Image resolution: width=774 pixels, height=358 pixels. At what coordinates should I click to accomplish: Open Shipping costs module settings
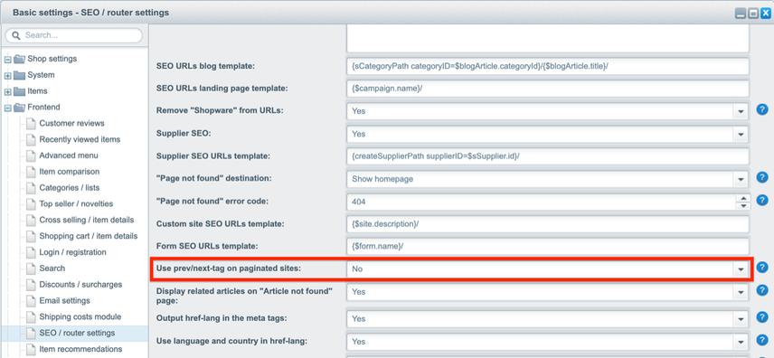(80, 317)
